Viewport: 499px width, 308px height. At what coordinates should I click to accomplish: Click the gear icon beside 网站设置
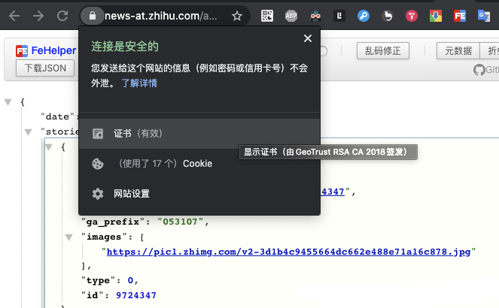point(98,194)
